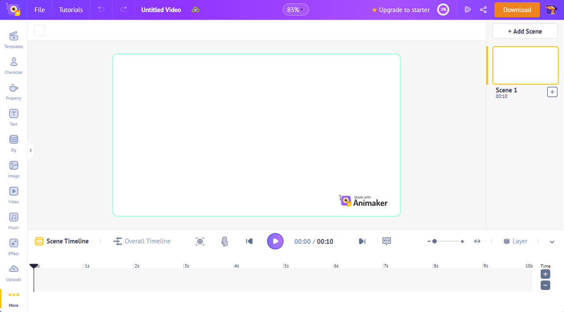Click the Download button
The image size is (564, 312).
pos(517,10)
